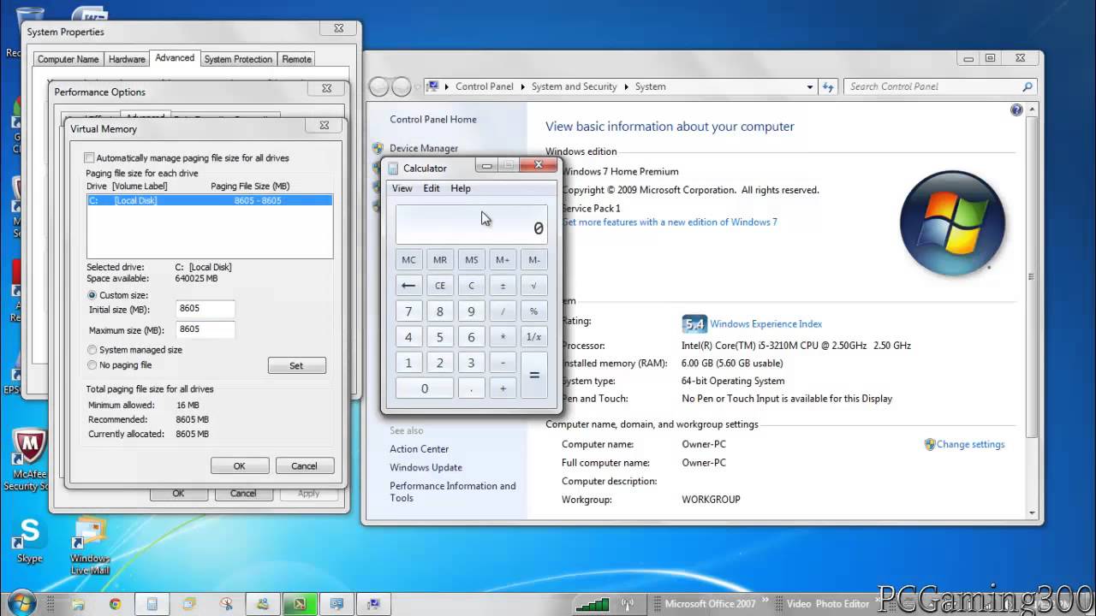1096x616 pixels.
Task: Open Windows Experience Index link
Action: pyautogui.click(x=765, y=324)
